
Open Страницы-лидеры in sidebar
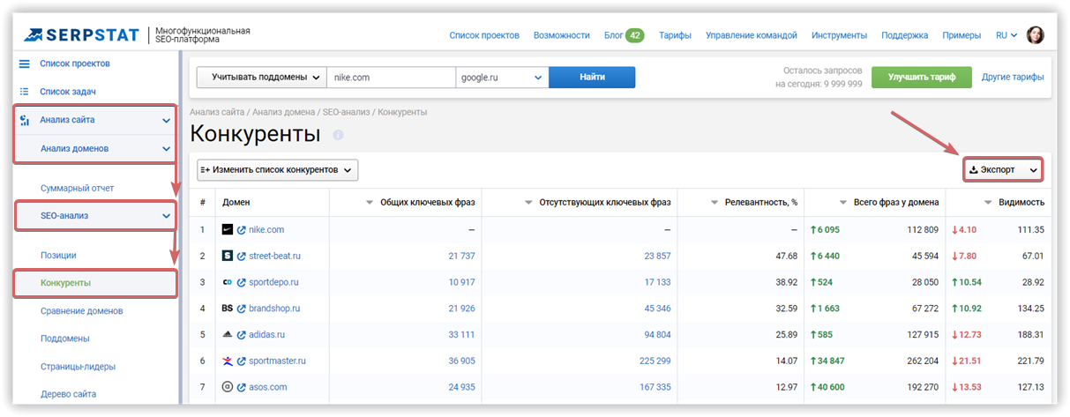(x=79, y=367)
